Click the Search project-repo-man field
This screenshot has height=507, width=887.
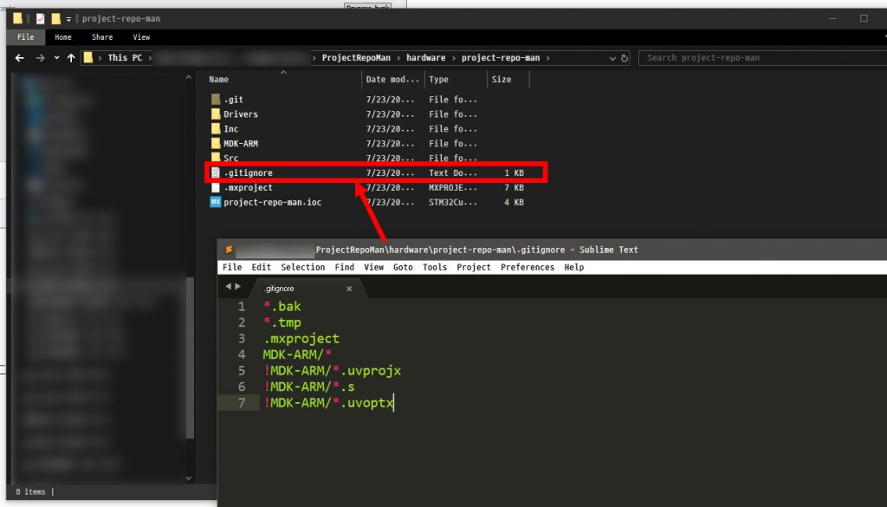[754, 58]
